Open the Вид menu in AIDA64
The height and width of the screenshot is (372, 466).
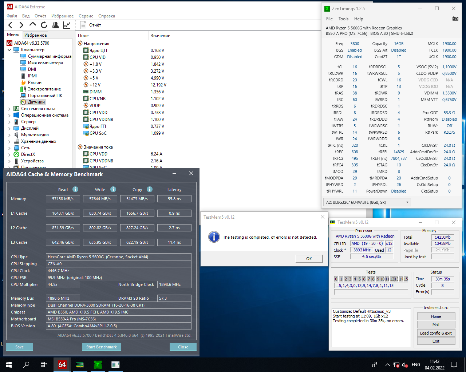pos(26,16)
